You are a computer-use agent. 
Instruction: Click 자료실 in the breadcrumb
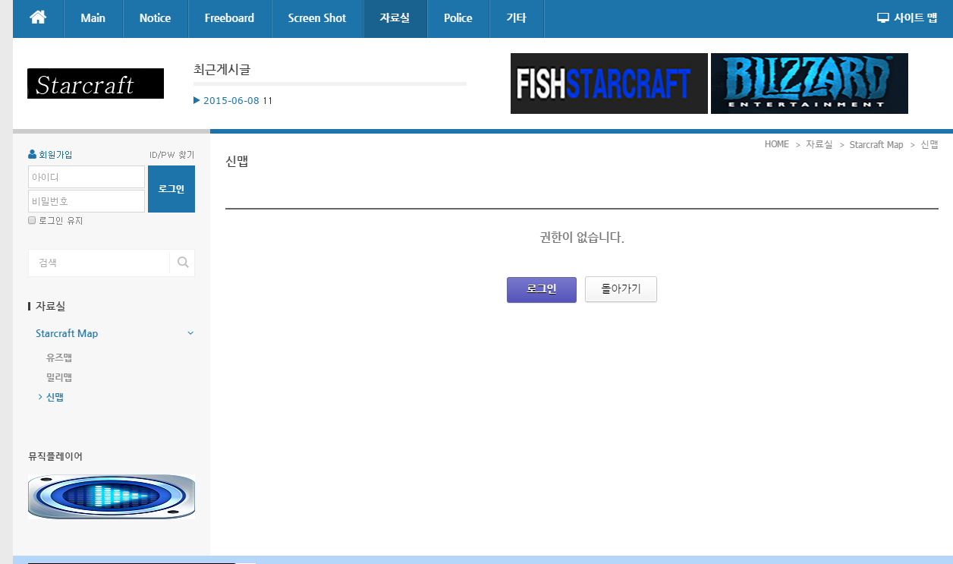pyautogui.click(x=819, y=144)
